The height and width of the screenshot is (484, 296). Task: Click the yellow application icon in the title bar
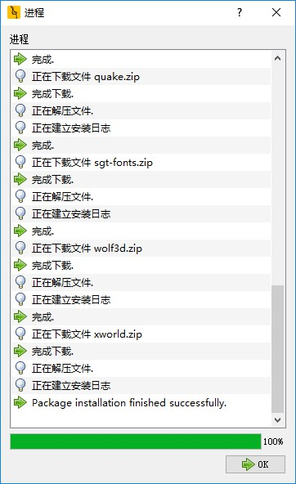pyautogui.click(x=14, y=12)
